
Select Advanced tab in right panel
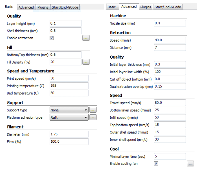(129, 6)
